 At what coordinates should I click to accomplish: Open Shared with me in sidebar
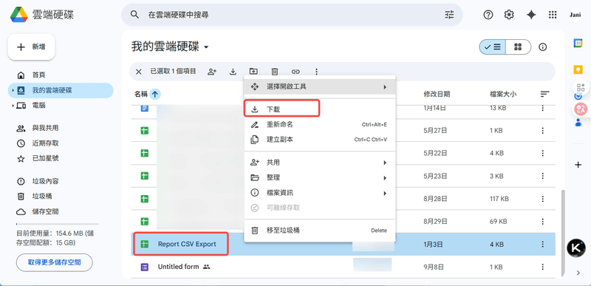coord(61,128)
